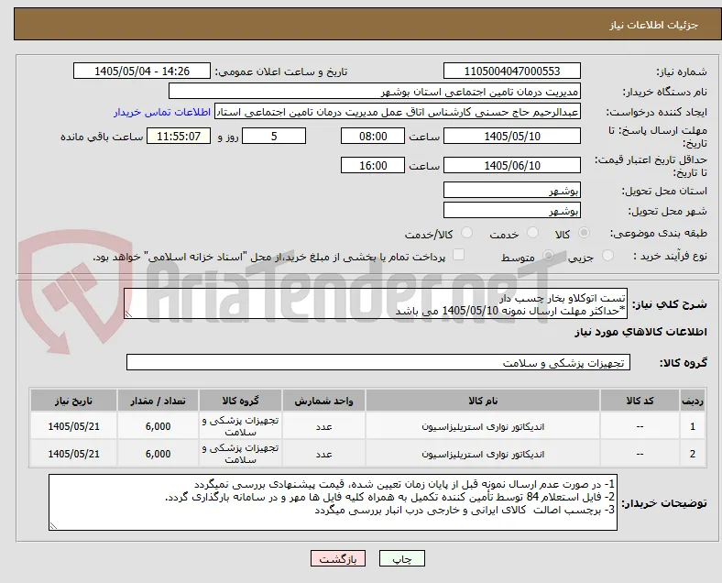This screenshot has width=722, height=583.
Task: Click row 2 unit عدد cell
Action: coord(323,454)
